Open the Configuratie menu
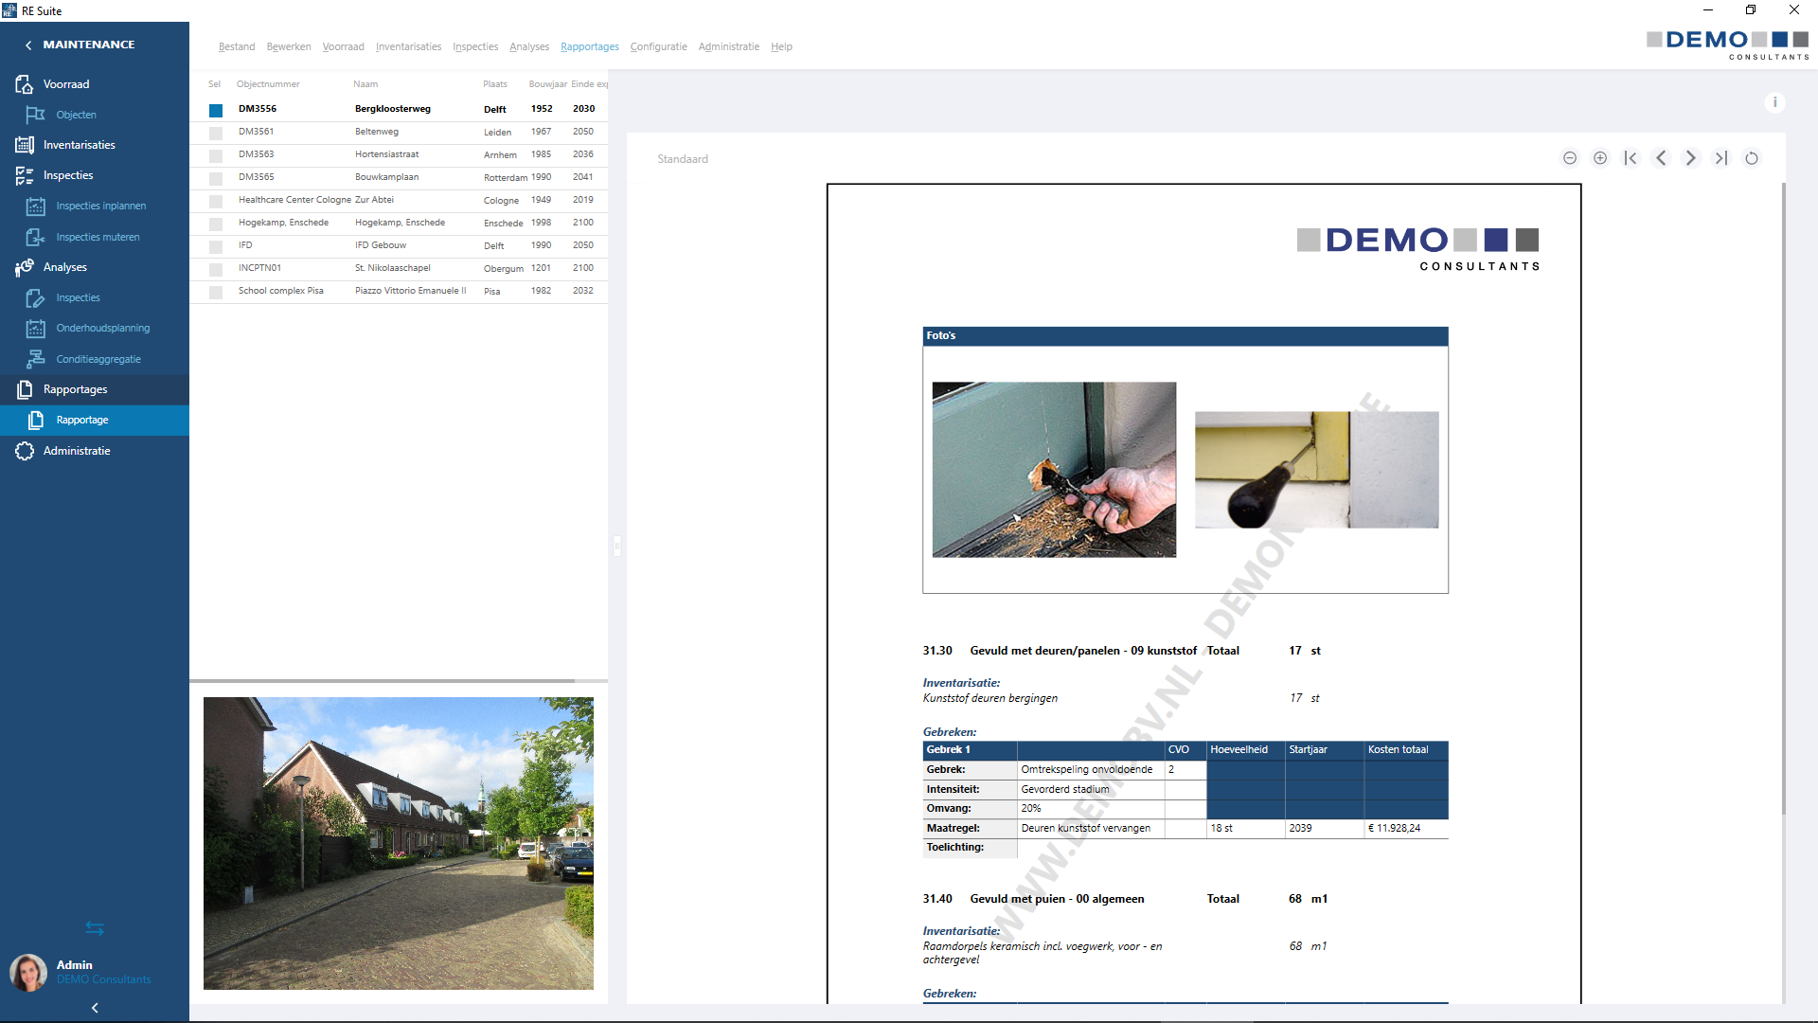Image resolution: width=1818 pixels, height=1023 pixels. [x=658, y=46]
